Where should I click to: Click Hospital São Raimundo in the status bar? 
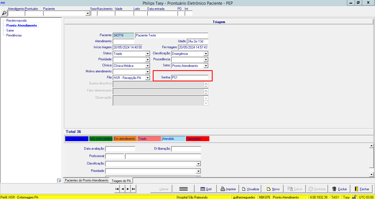click(204, 197)
